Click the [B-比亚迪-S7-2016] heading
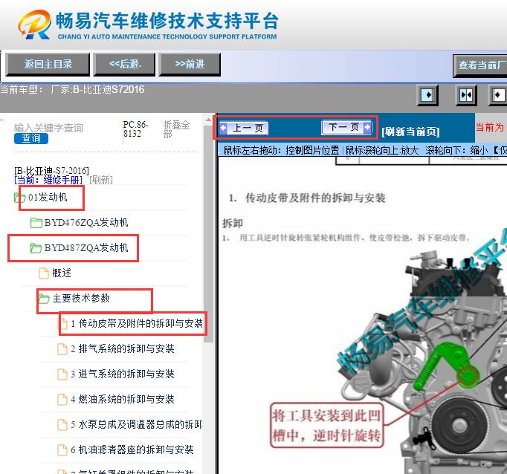This screenshot has width=507, height=474. coord(52,170)
